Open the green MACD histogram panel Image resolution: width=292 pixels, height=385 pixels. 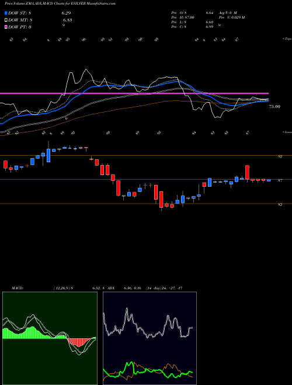[50, 338]
